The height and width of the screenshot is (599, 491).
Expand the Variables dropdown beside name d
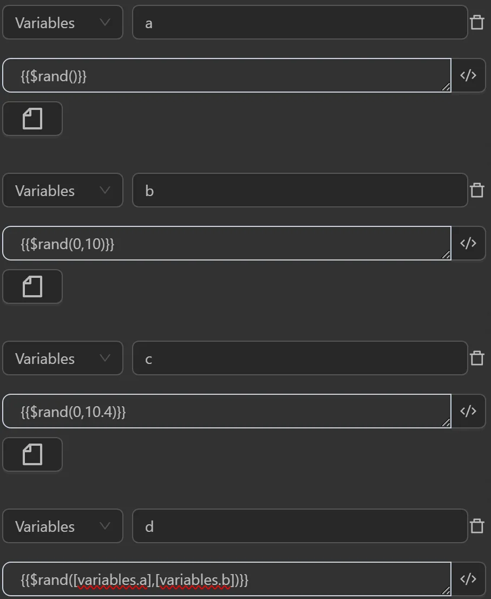(63, 526)
